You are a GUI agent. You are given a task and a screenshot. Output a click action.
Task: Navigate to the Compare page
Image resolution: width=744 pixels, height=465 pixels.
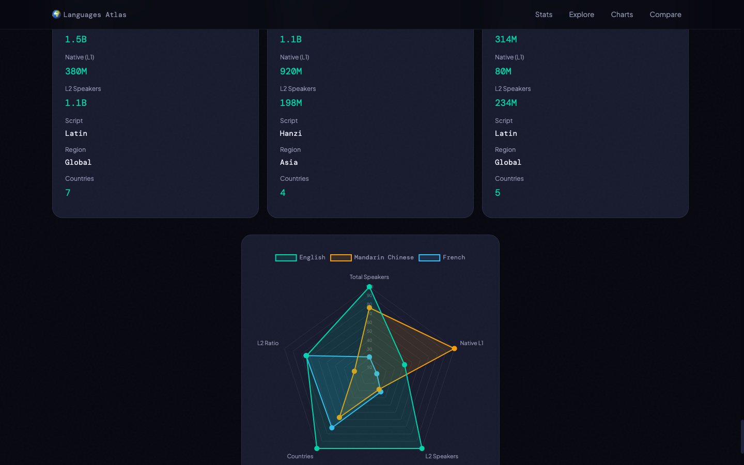[665, 14]
